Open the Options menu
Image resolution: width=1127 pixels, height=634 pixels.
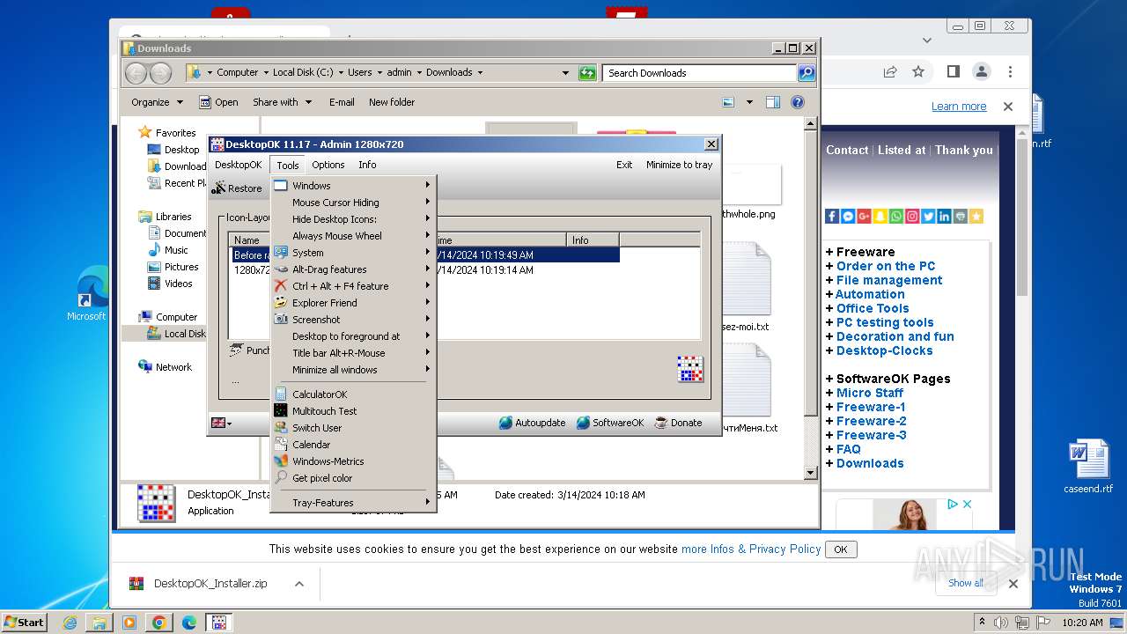pyautogui.click(x=328, y=165)
